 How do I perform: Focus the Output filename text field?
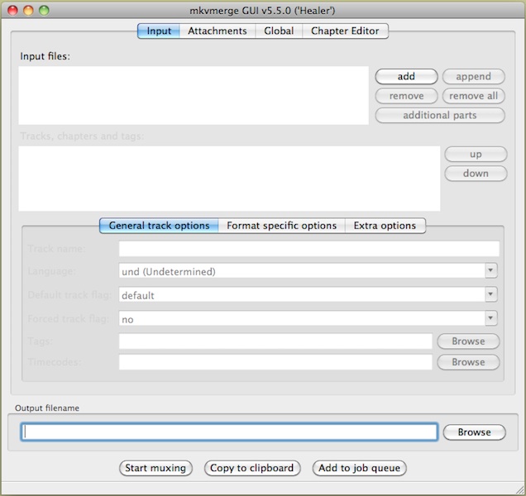point(229,432)
